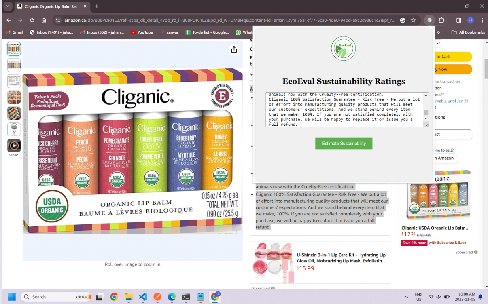The width and height of the screenshot is (488, 304).
Task: Open the To-do list Google bookmark
Action: [x=207, y=32]
